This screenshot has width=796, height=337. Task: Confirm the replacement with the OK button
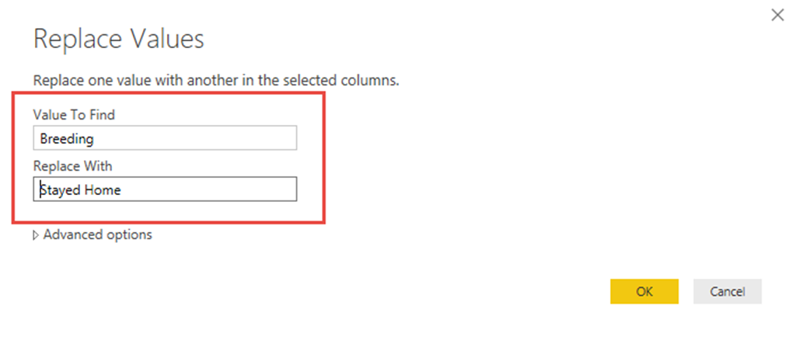[644, 291]
